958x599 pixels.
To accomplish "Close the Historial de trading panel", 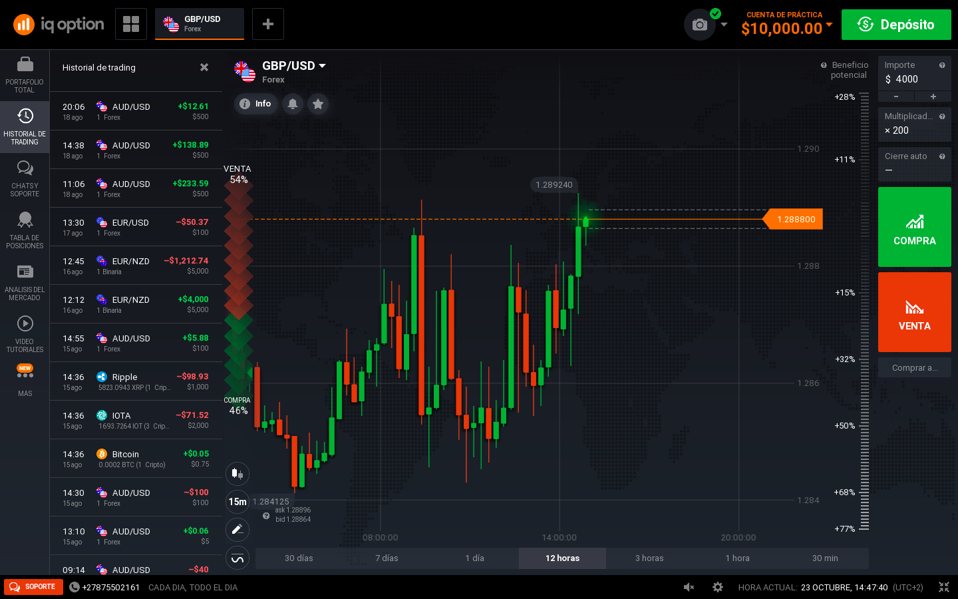I will tap(204, 67).
